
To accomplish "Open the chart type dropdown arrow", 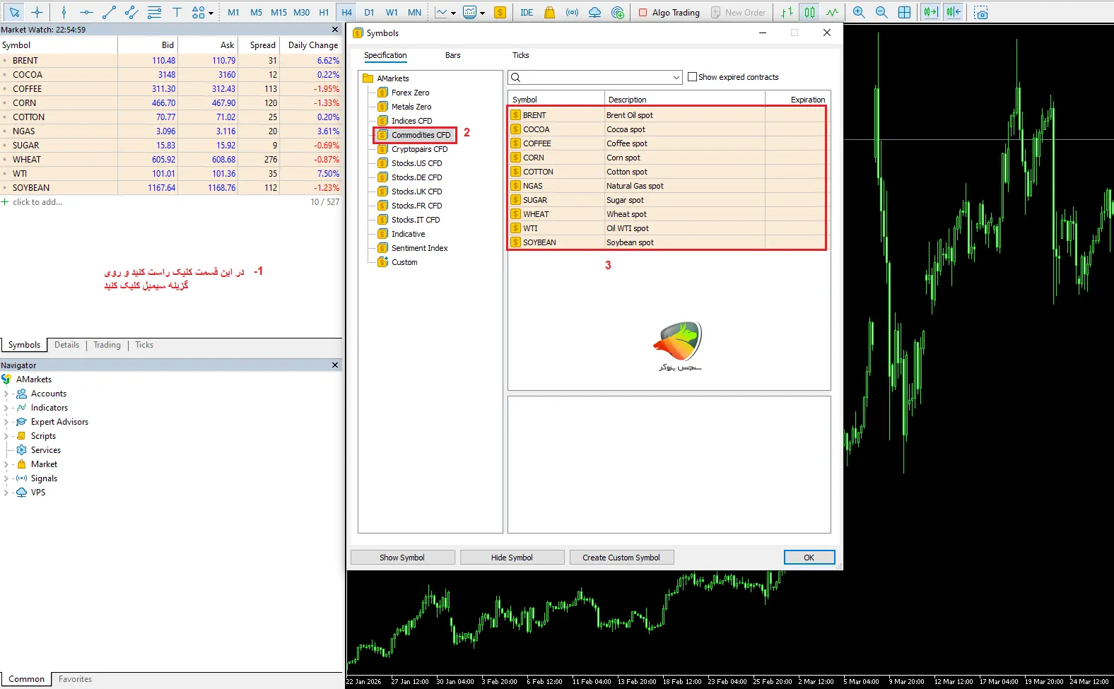I will tap(453, 13).
